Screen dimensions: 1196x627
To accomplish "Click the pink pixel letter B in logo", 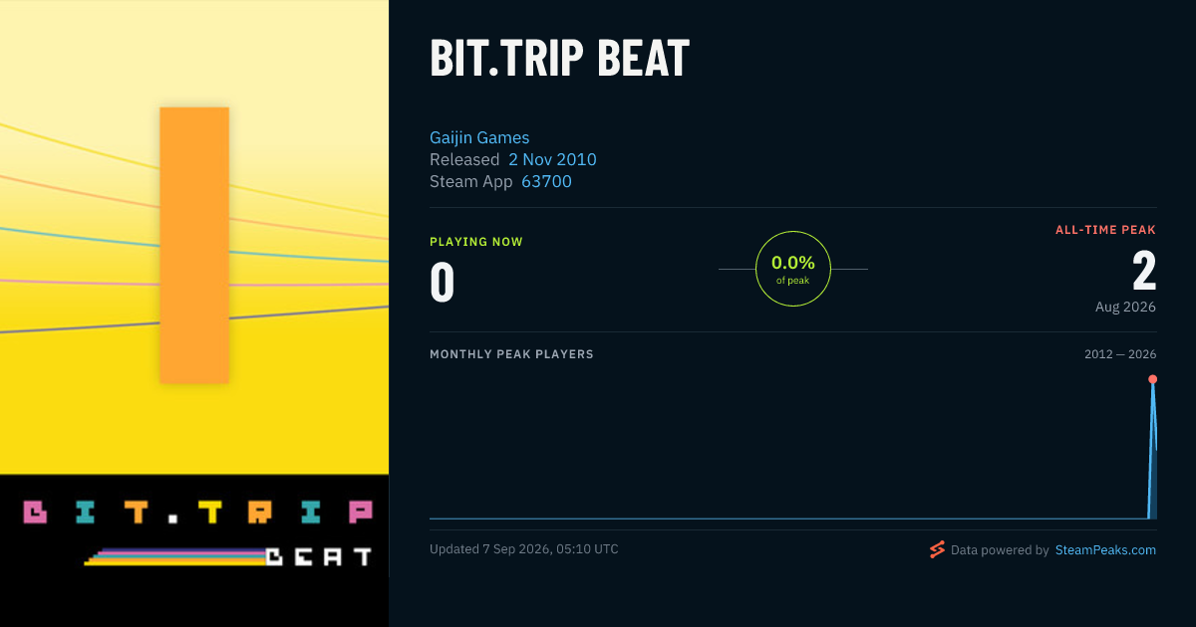I will (x=35, y=513).
